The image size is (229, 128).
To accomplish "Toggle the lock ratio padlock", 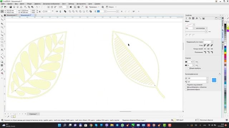I will pos(40,11).
